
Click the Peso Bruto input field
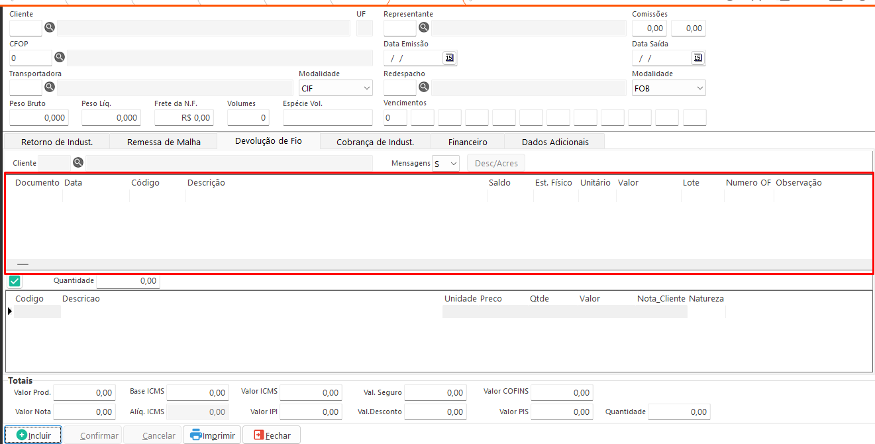point(38,118)
